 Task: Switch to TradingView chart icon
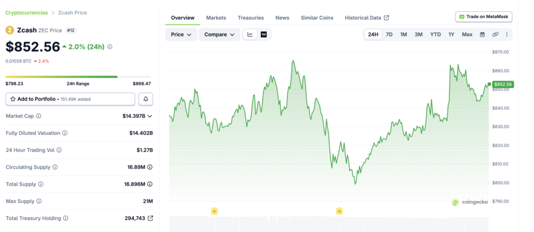pyautogui.click(x=263, y=35)
